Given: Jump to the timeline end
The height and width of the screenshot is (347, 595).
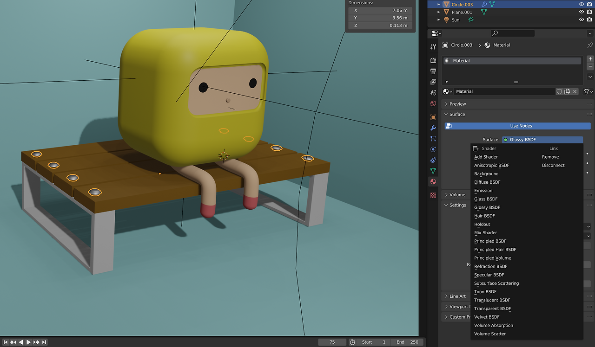Looking at the screenshot, I should coord(44,342).
